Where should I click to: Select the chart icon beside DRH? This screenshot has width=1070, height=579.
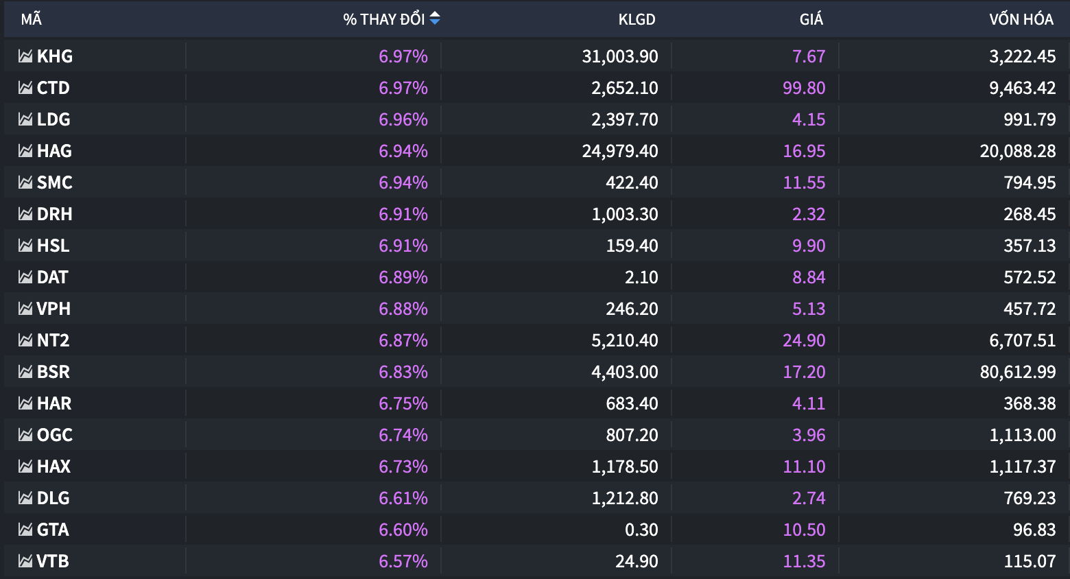25,214
